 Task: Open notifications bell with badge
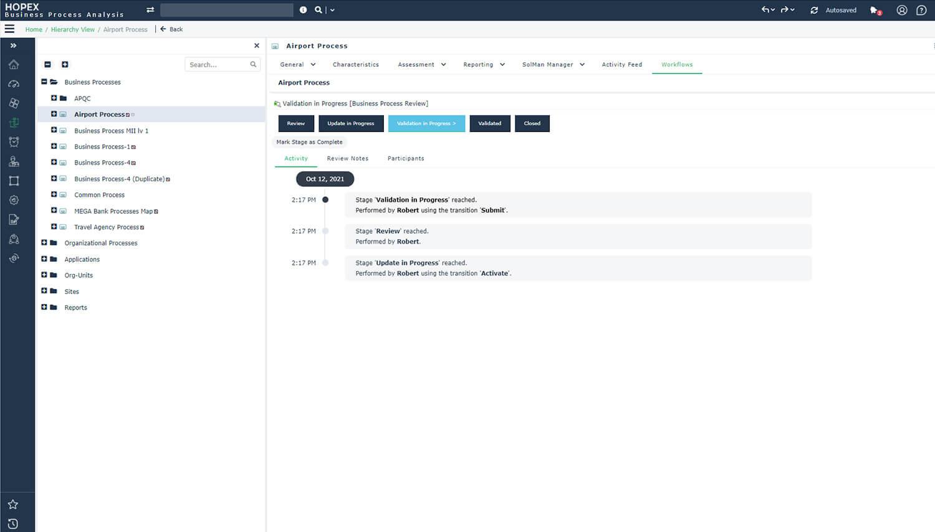click(x=875, y=11)
